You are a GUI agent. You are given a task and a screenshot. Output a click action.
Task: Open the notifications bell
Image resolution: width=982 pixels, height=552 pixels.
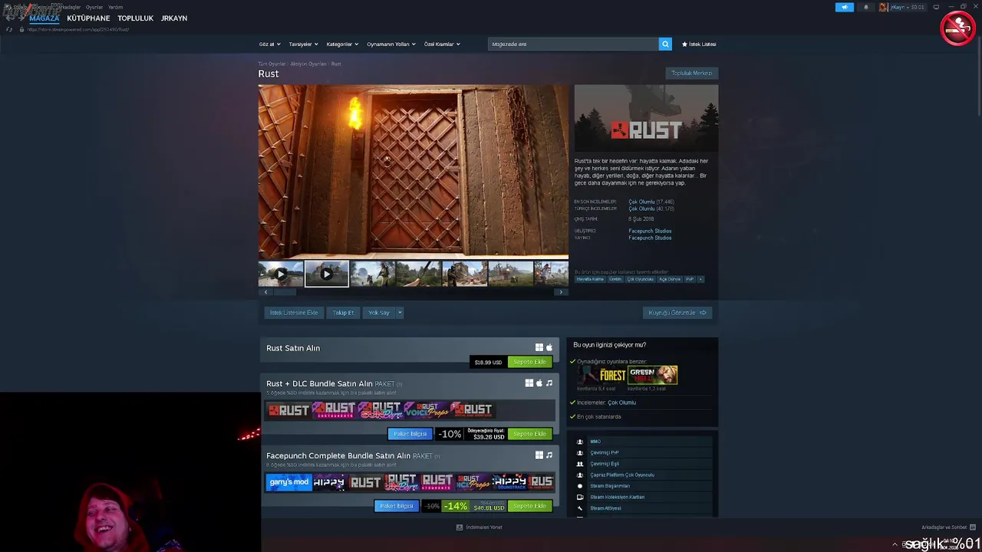(866, 7)
